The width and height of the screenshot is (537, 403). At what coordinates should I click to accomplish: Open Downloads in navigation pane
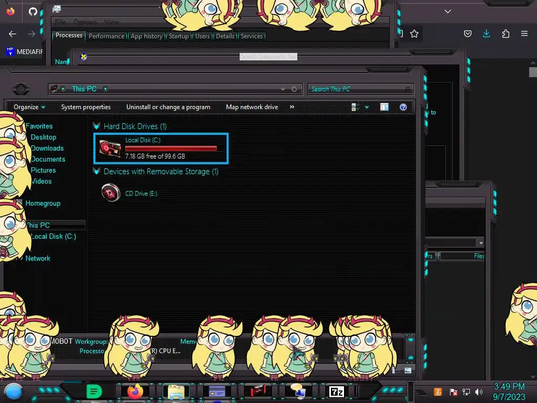tap(47, 148)
